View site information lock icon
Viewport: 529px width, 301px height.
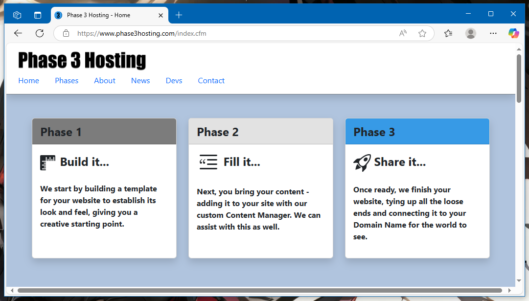point(66,33)
